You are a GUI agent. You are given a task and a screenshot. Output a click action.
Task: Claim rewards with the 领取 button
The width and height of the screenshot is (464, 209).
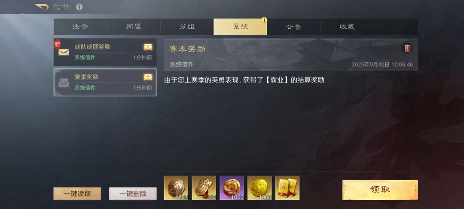click(380, 190)
